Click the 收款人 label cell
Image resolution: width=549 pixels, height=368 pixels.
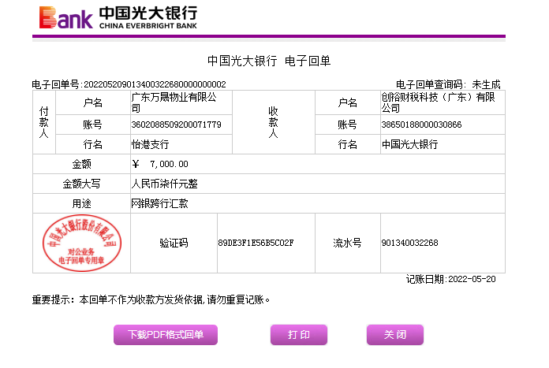(274, 122)
